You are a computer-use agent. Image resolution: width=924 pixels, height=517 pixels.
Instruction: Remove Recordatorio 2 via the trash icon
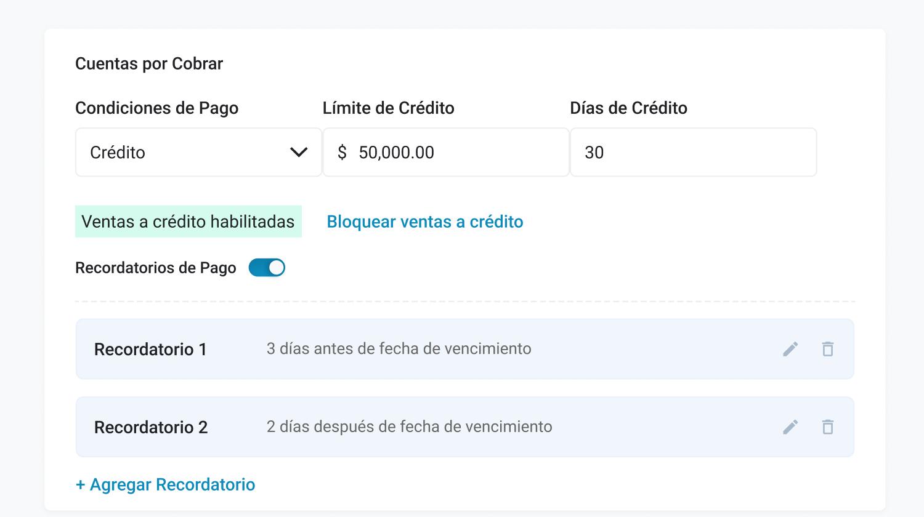(828, 427)
